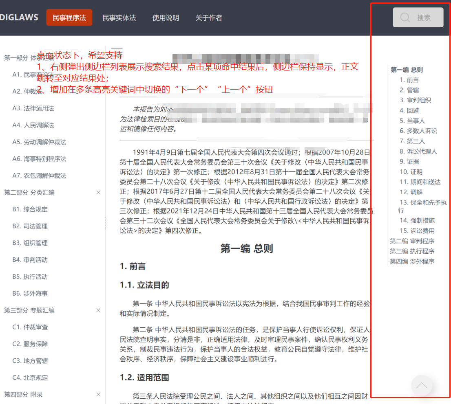The width and height of the screenshot is (451, 404).
Task: Jump to 10. 证明 in outline
Action: pyautogui.click(x=411, y=172)
